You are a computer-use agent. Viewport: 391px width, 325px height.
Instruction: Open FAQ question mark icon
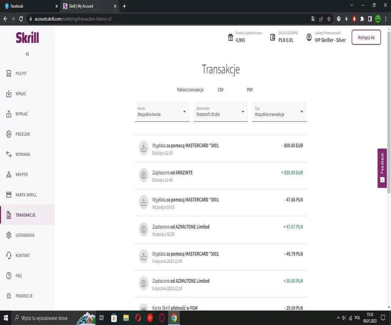click(9, 275)
